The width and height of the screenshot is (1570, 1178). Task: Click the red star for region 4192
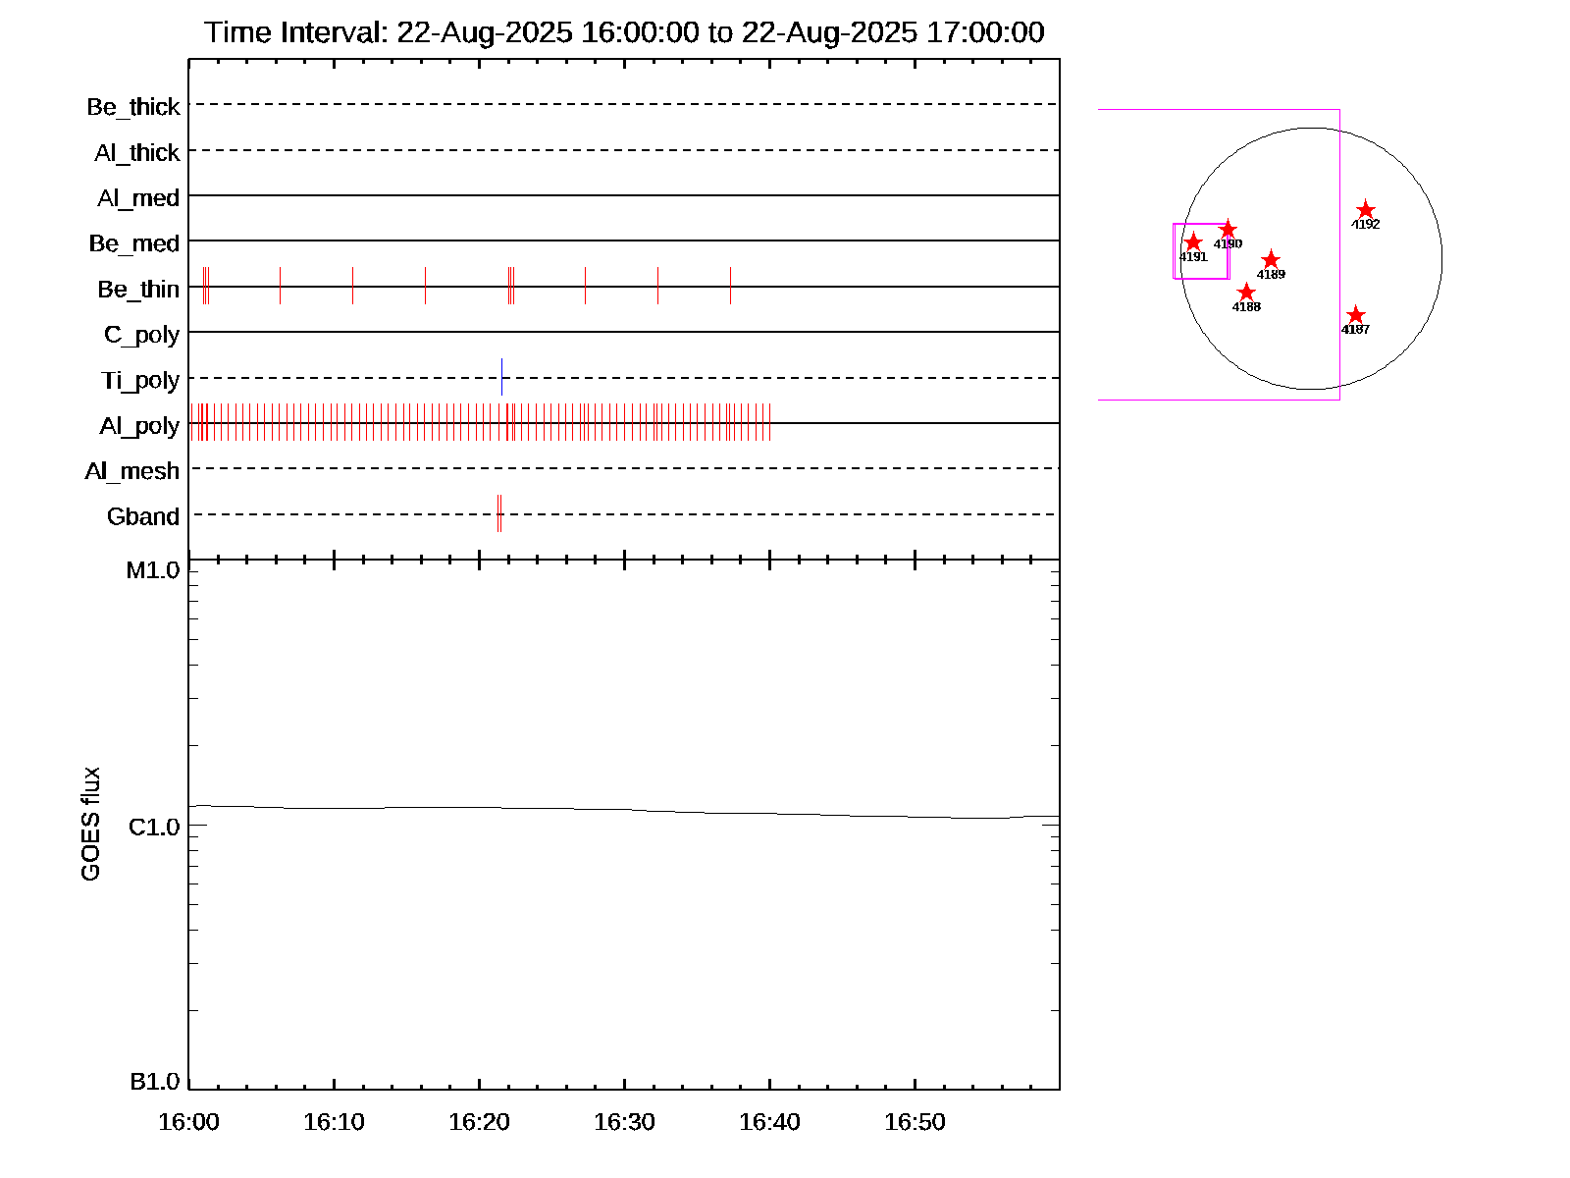click(x=1365, y=210)
